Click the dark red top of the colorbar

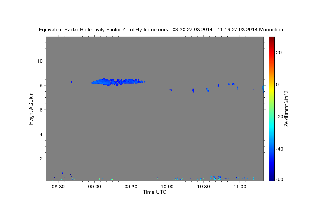(x=271, y=38)
